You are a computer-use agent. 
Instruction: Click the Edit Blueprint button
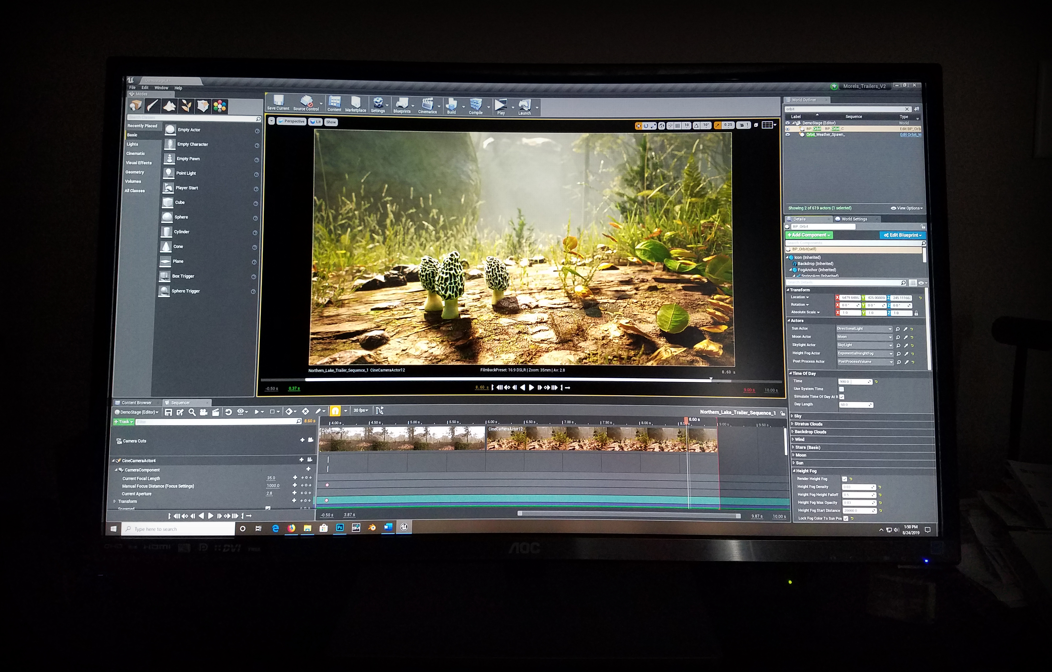point(903,235)
